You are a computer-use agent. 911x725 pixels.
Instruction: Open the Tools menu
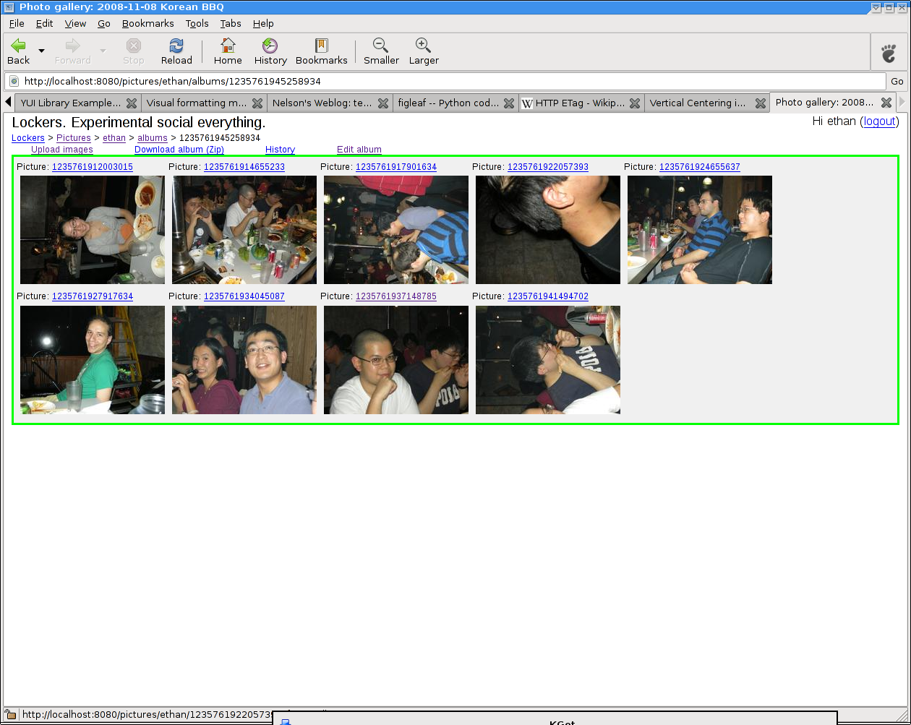pos(197,23)
